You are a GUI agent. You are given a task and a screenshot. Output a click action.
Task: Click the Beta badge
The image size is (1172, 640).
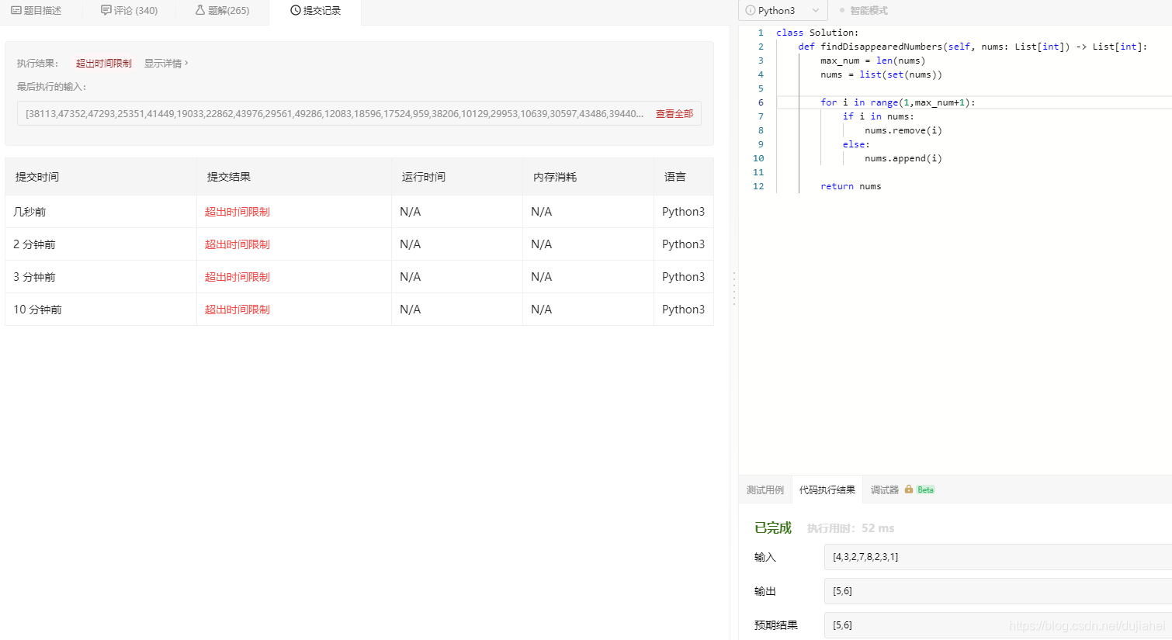[x=925, y=490]
